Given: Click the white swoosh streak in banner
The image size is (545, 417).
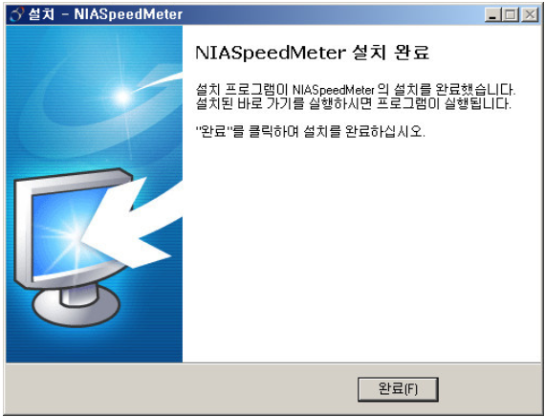Looking at the screenshot, I should 160,80.
